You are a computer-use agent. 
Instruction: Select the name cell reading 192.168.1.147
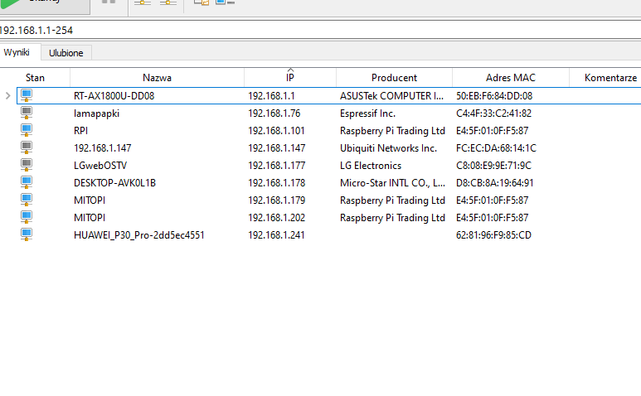pos(103,148)
